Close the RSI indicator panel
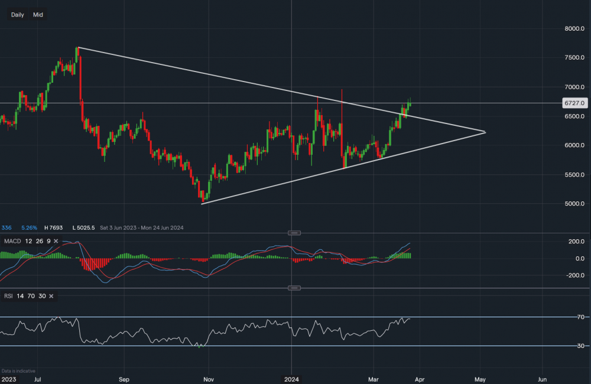This screenshot has width=591, height=384. tap(51, 296)
